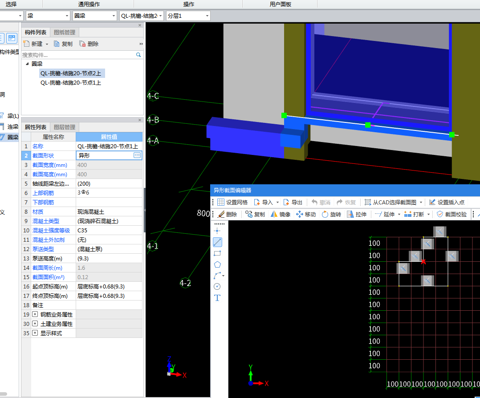This screenshot has height=398, width=480.
Task: Select QL-挑檐-结施20-节点1上 component
Action: coord(71,83)
